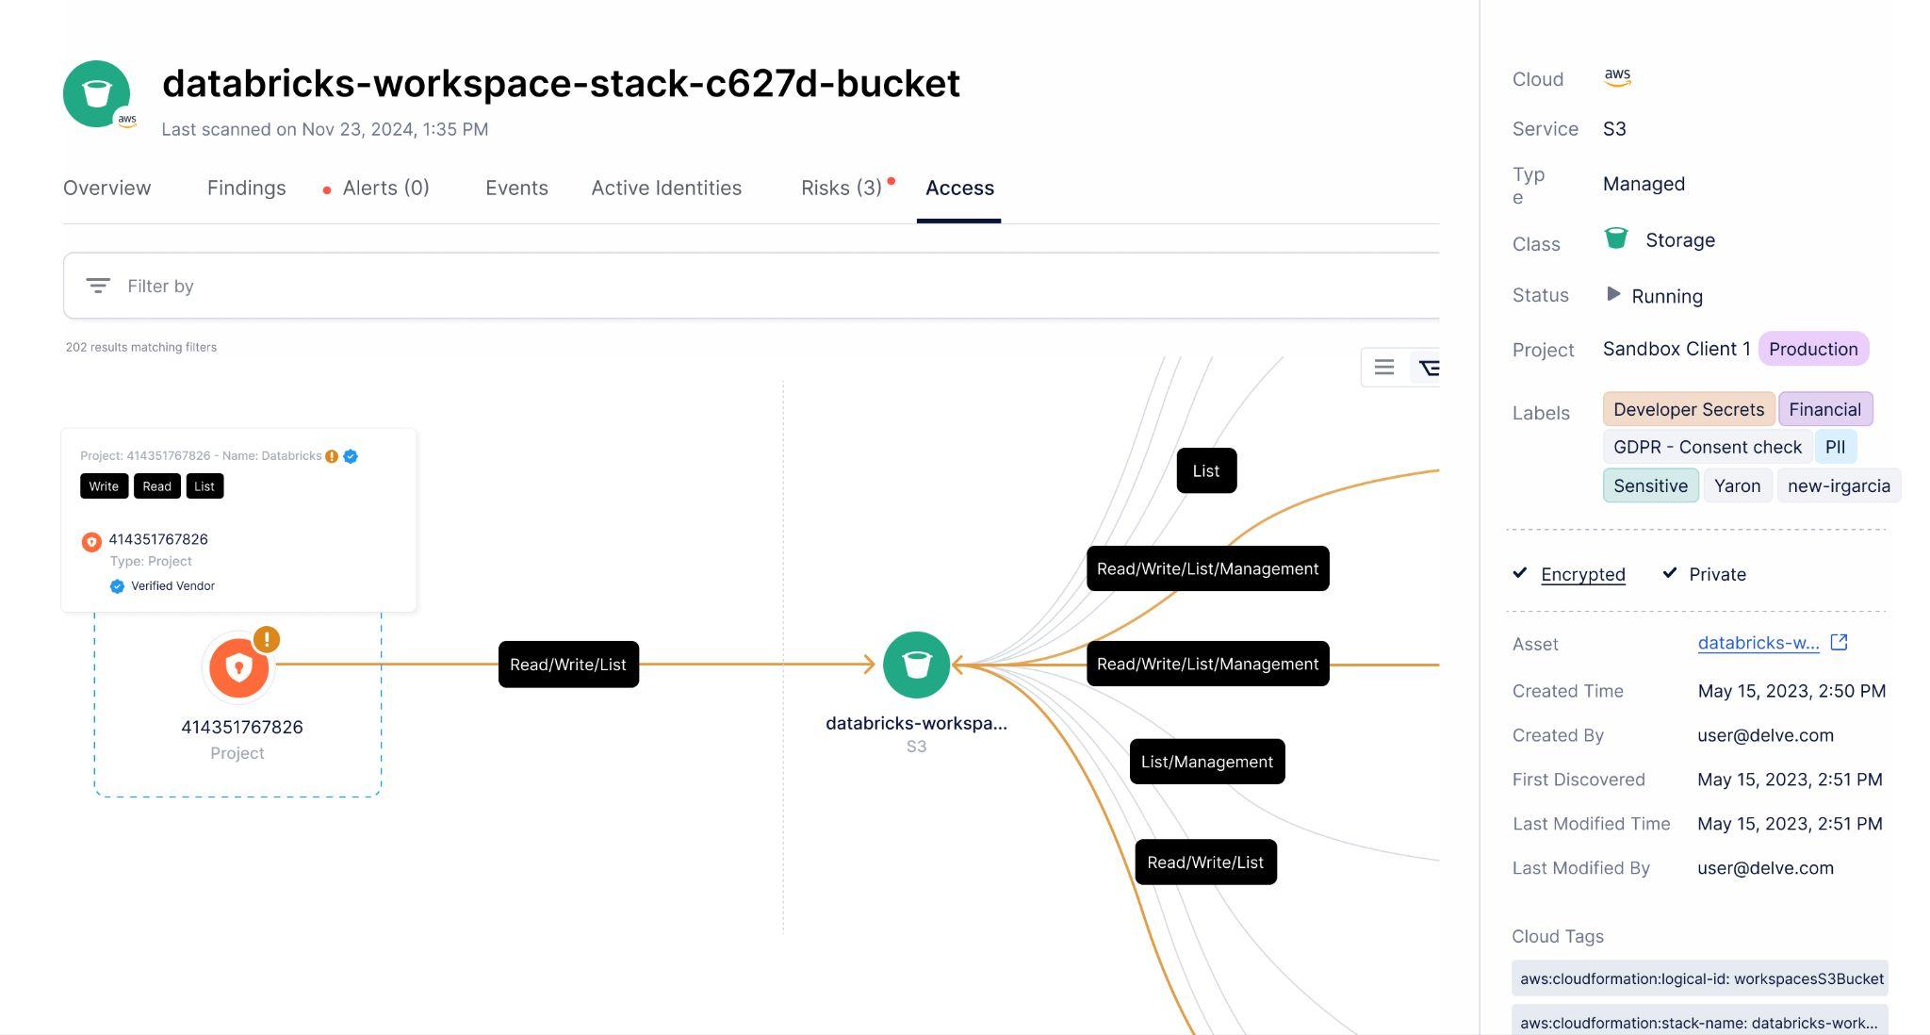Click the Storage class bucket icon
1930x1035 pixels.
(x=1616, y=238)
